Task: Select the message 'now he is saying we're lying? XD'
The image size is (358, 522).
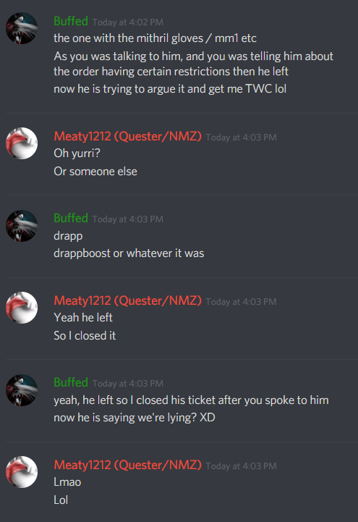Action: (135, 418)
